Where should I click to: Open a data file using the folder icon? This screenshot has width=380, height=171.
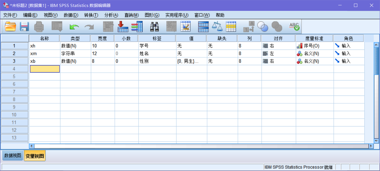[x=11, y=26]
